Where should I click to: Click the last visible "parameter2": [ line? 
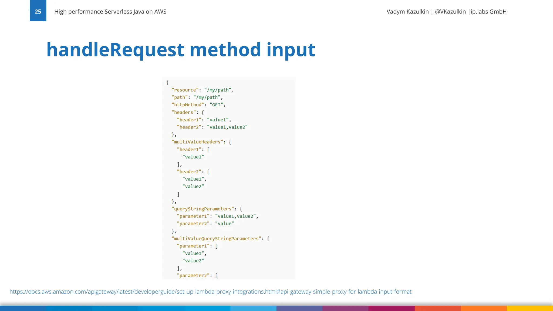[x=197, y=276]
